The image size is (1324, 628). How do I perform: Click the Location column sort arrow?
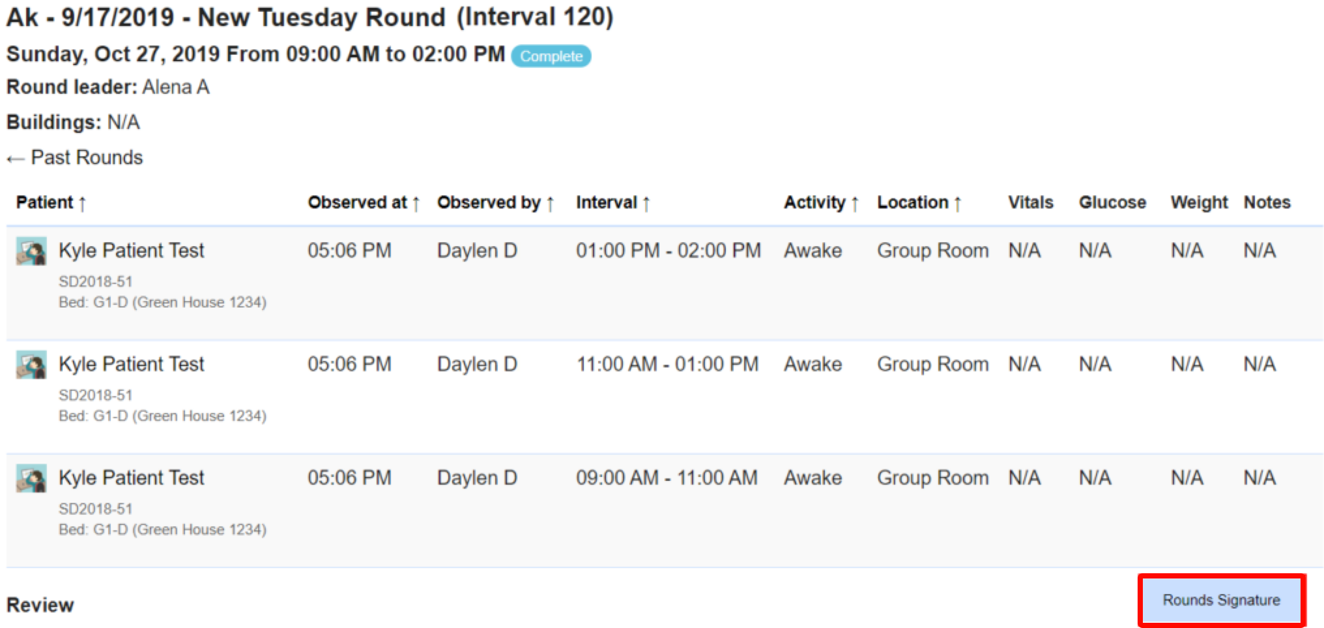coord(958,203)
